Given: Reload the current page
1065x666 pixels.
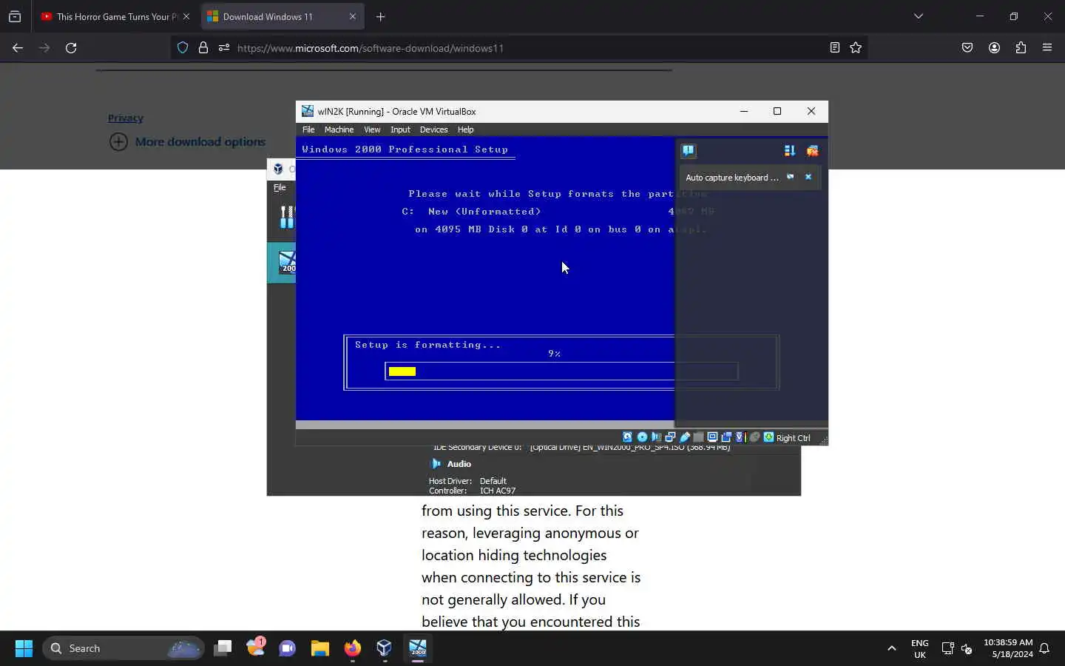Looking at the screenshot, I should (x=71, y=47).
